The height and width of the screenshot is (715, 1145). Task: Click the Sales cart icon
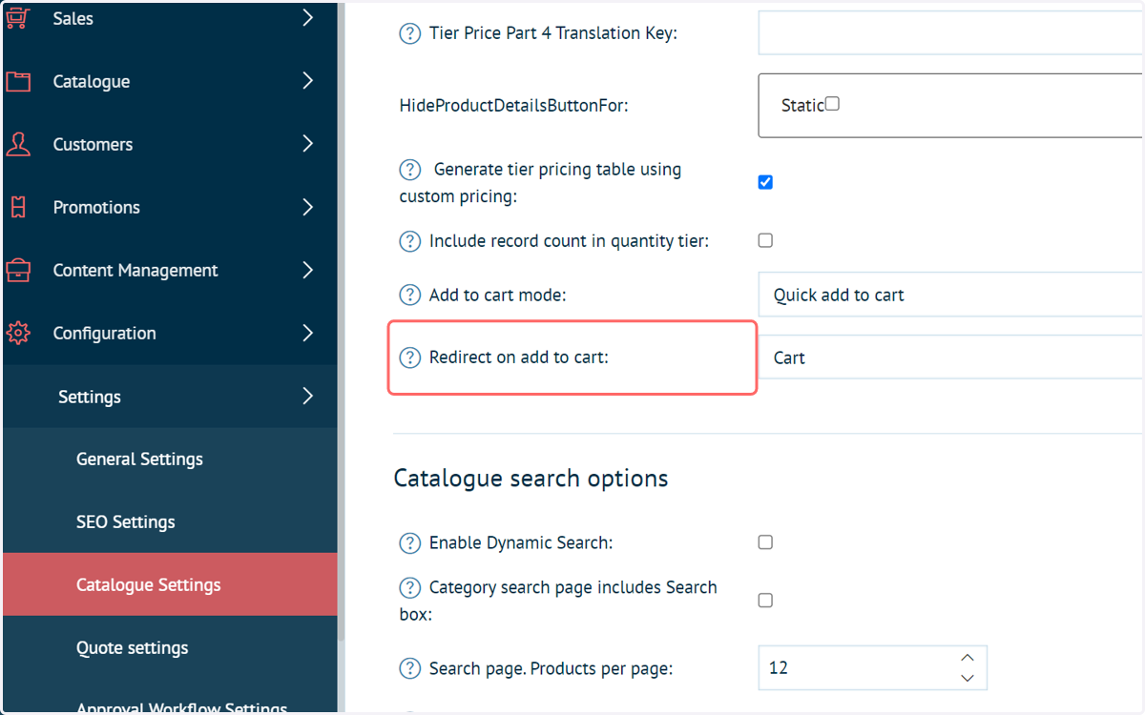(18, 18)
